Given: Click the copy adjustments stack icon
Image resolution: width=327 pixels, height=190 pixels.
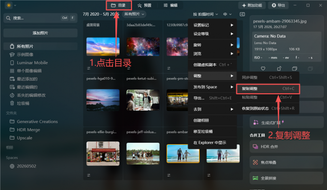Looking at the screenshot, I should pyautogui.click(x=294, y=69).
